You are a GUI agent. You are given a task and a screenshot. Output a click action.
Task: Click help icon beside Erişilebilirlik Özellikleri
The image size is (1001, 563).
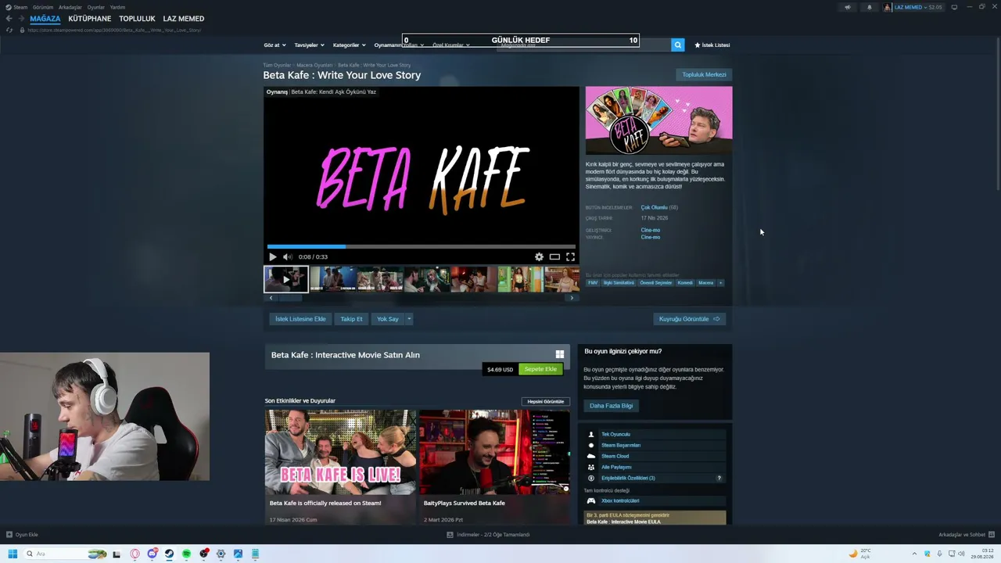coord(719,478)
